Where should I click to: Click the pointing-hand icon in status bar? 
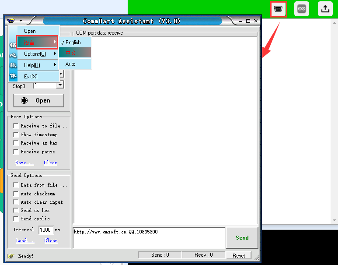[11, 256]
